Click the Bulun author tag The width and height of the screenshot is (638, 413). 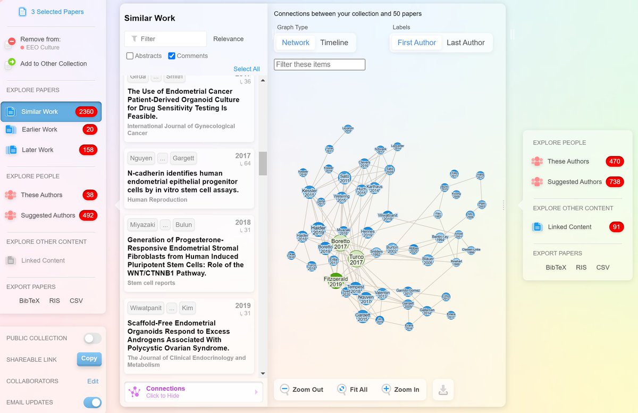coord(184,225)
